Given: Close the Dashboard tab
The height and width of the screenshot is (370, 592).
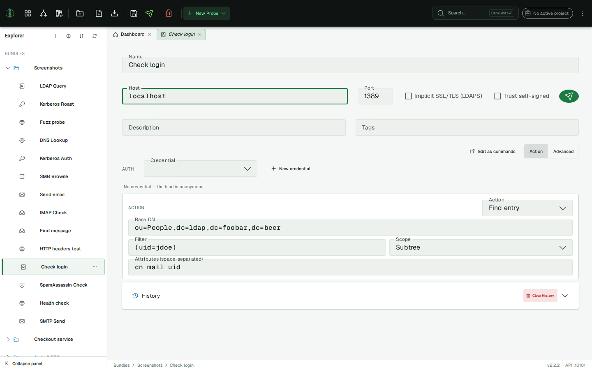Looking at the screenshot, I should click(x=150, y=35).
